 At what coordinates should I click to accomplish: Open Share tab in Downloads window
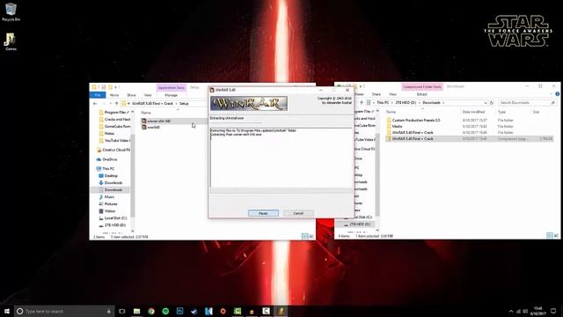377,94
